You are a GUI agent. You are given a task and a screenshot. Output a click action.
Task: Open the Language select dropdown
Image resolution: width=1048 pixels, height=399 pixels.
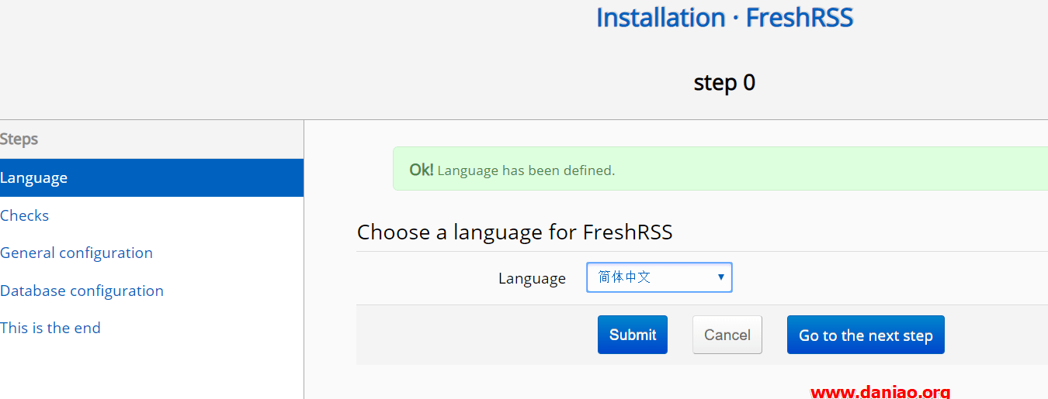[658, 277]
